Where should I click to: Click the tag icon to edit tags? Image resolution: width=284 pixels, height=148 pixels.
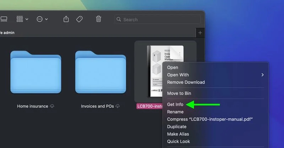(80, 19)
